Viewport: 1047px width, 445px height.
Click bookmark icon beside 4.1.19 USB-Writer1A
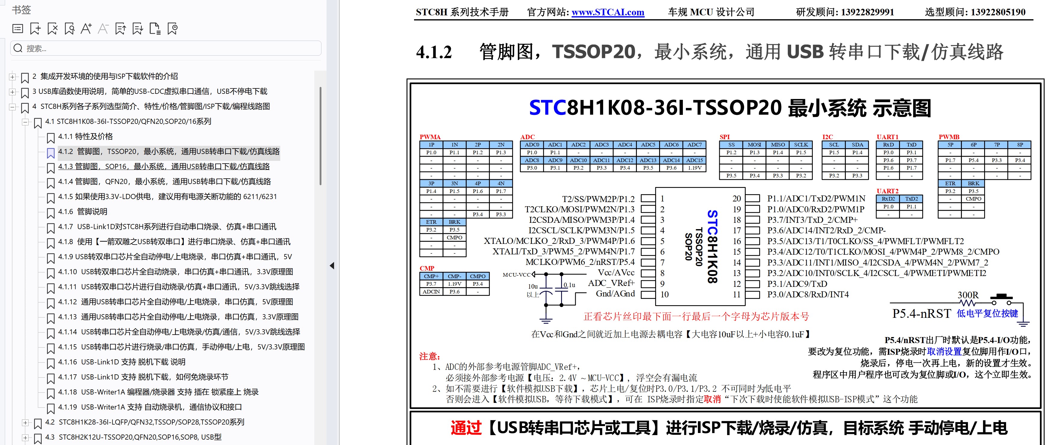[51, 408]
